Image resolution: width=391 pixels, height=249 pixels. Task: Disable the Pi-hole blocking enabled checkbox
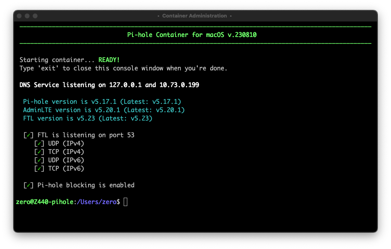pos(28,185)
